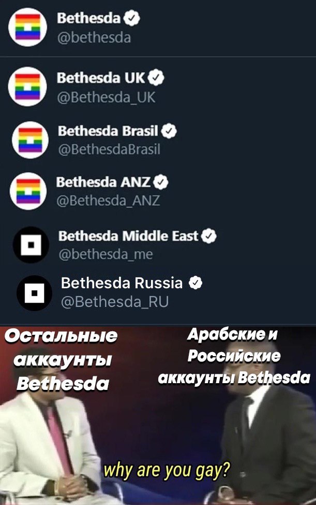316x505 pixels.
Task: Click verified badge beside Bethesda Russia
Action: (195, 283)
